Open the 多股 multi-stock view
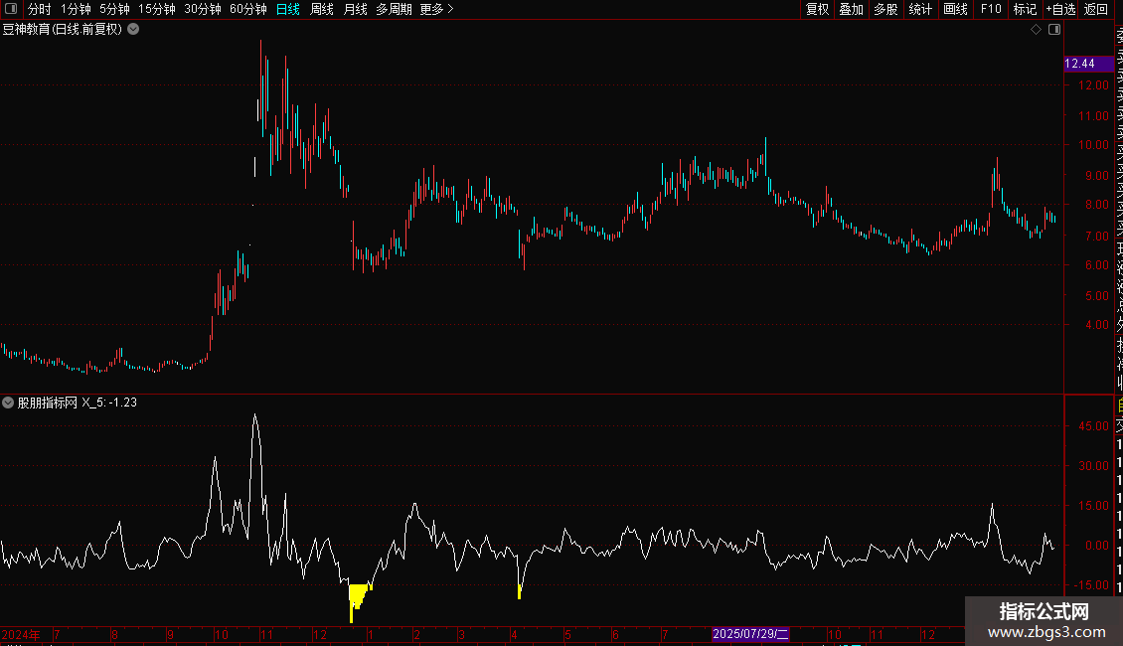Viewport: 1123px width, 646px height. coord(885,9)
